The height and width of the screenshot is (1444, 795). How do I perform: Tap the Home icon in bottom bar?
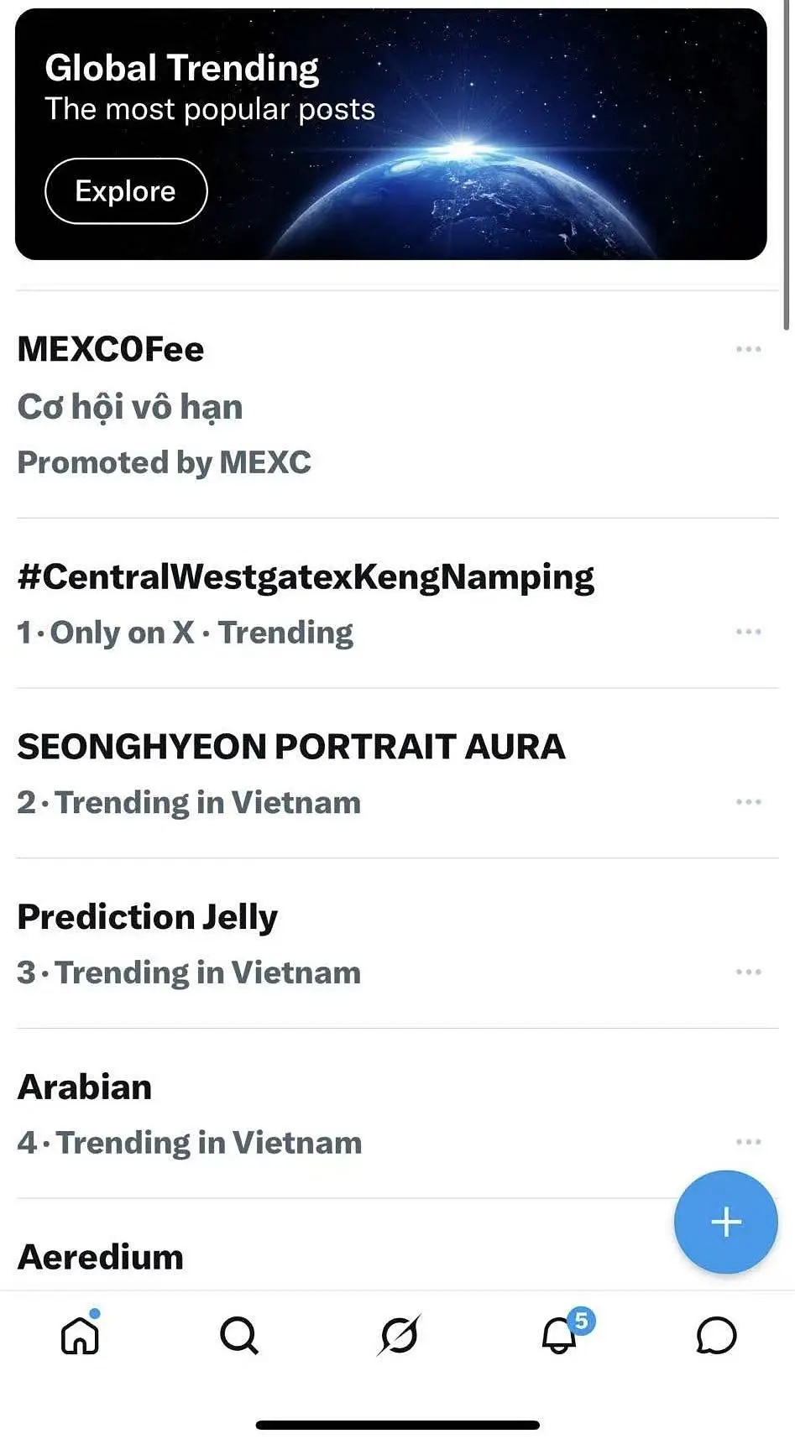[81, 1335]
